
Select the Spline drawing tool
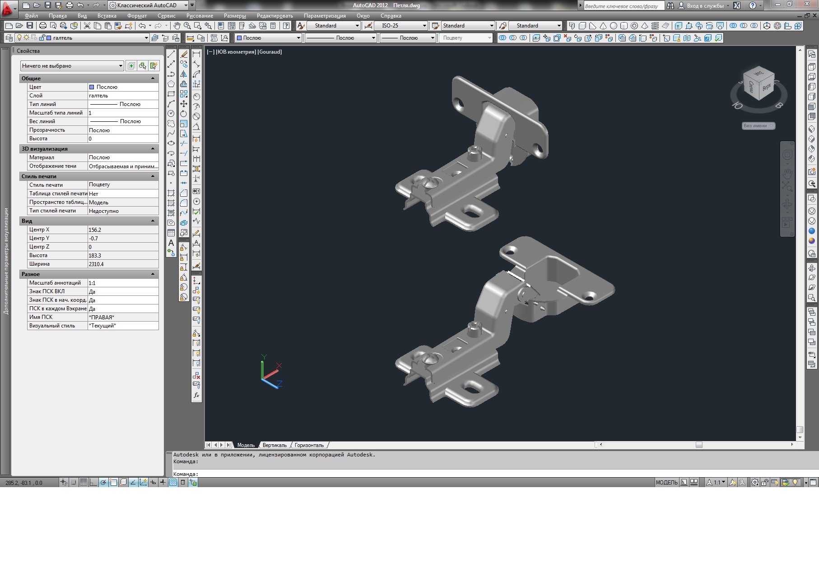tap(171, 134)
